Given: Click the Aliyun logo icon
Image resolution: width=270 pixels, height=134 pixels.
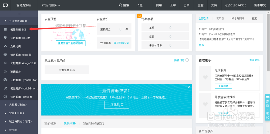Looking at the screenshot, I should coord(5,5).
